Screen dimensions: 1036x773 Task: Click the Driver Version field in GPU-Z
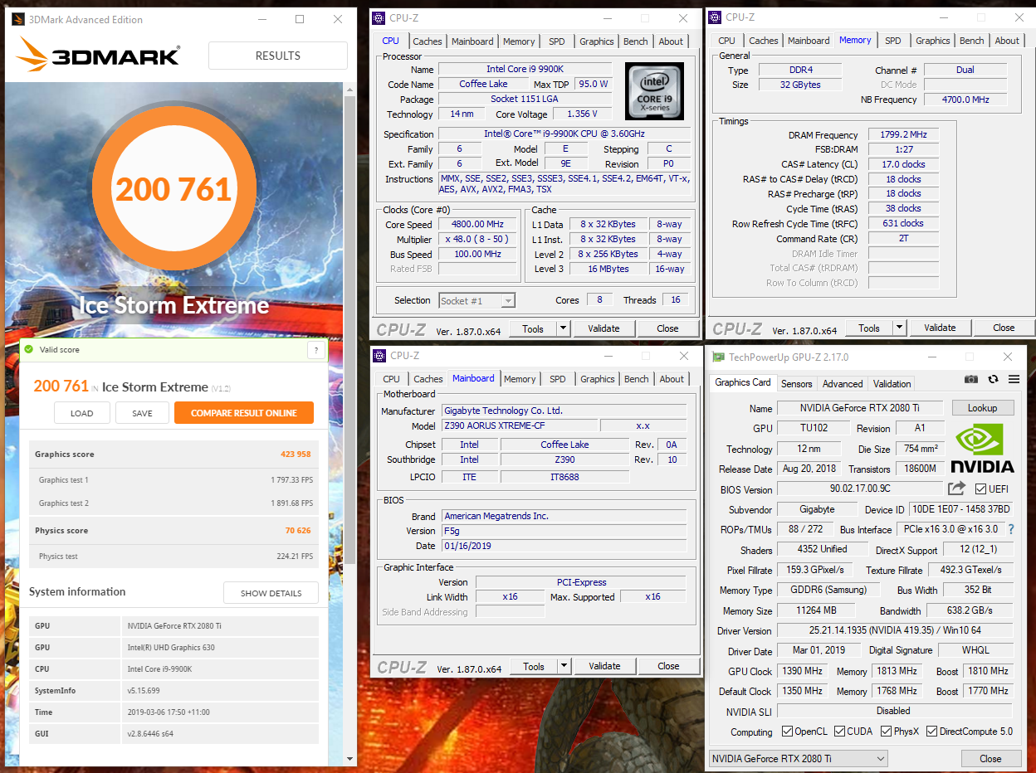895,631
